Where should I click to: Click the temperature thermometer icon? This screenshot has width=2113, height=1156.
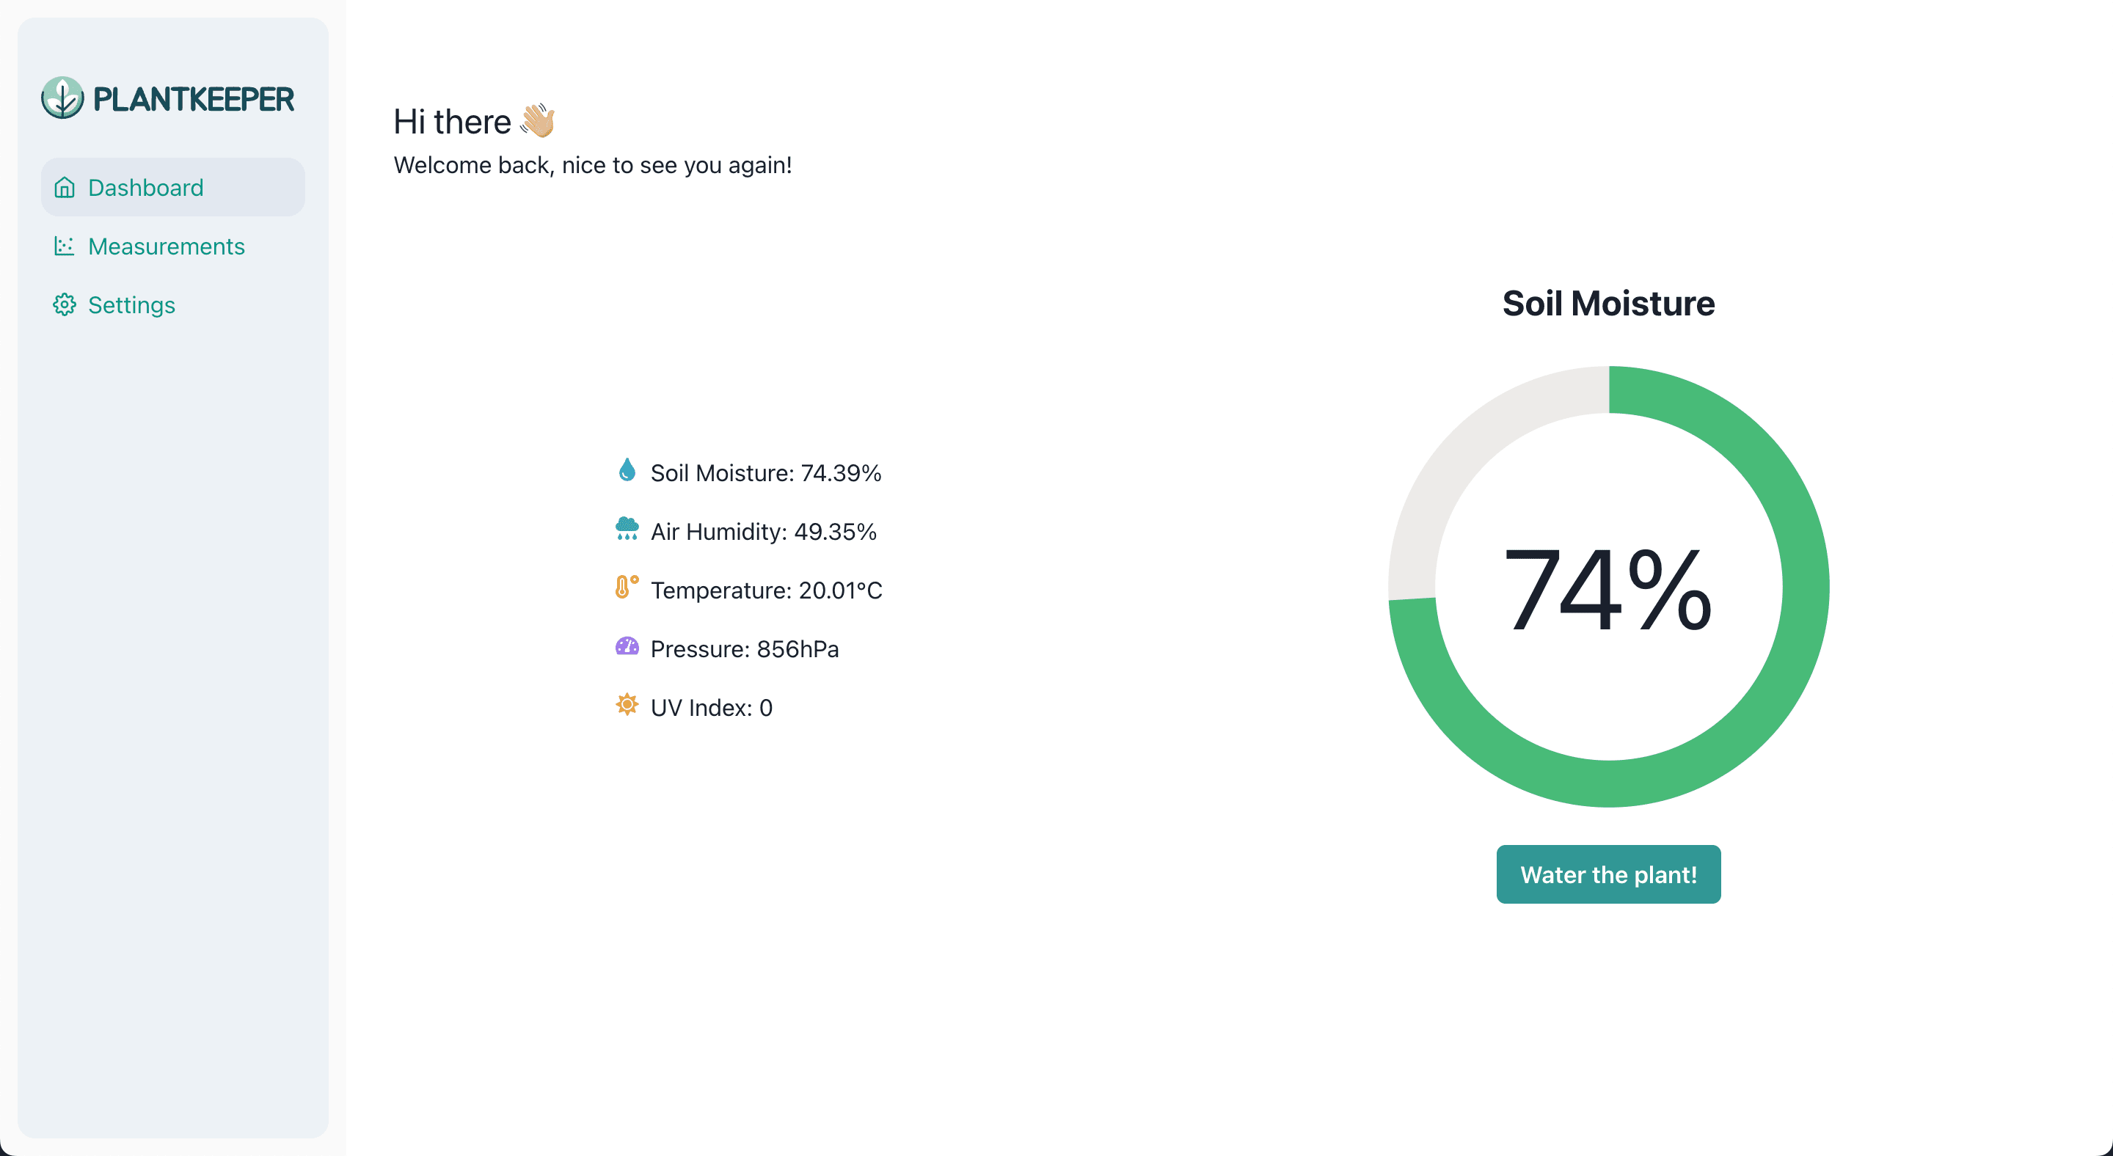[x=626, y=587]
